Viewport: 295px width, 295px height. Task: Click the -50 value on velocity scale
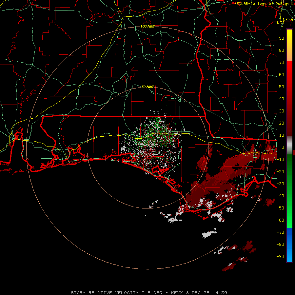tap(280, 208)
